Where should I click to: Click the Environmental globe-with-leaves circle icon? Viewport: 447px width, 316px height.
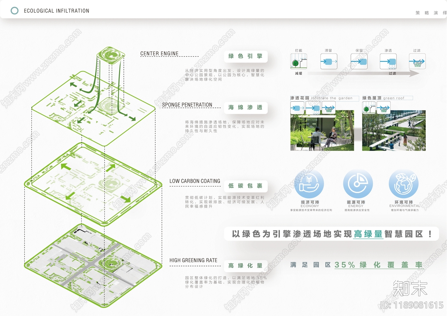403,184
